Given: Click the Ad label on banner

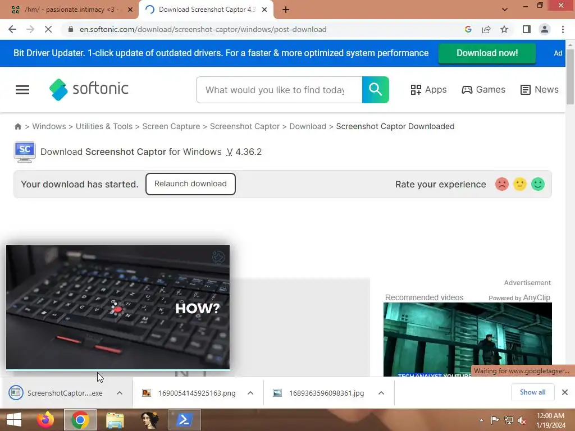Looking at the screenshot, I should point(558,53).
